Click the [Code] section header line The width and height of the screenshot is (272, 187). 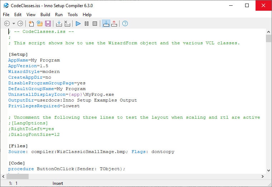coord(17,163)
